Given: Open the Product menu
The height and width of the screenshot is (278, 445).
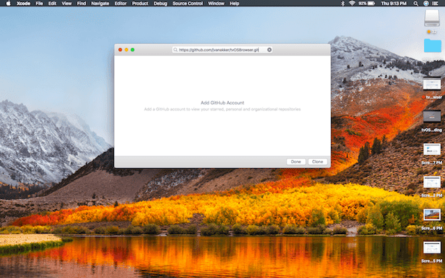Looking at the screenshot, I should 140,3.
